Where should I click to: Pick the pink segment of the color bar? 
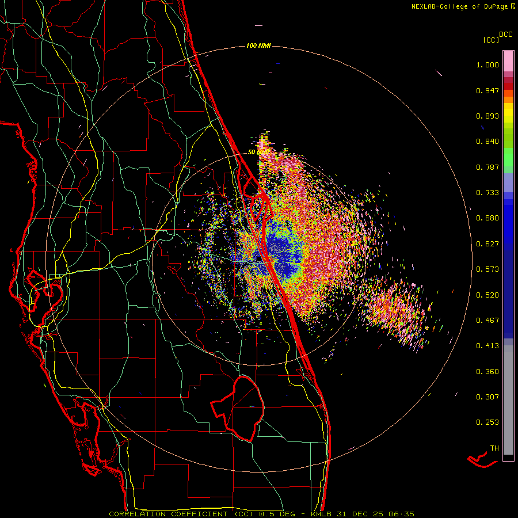508,61
